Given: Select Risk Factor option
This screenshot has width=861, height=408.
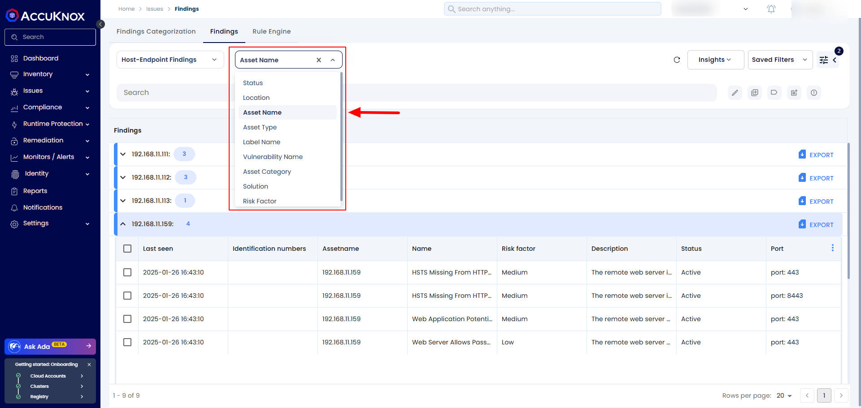Looking at the screenshot, I should [x=287, y=201].
